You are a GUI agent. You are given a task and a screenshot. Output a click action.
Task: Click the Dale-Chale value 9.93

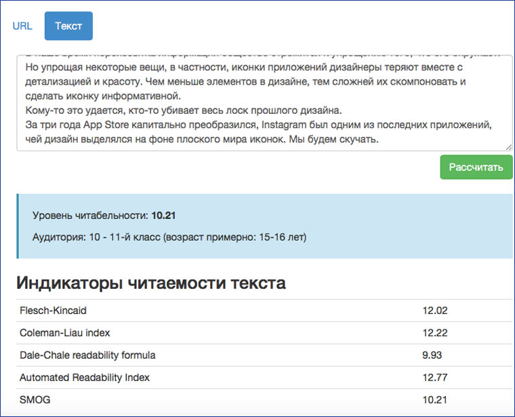[432, 355]
